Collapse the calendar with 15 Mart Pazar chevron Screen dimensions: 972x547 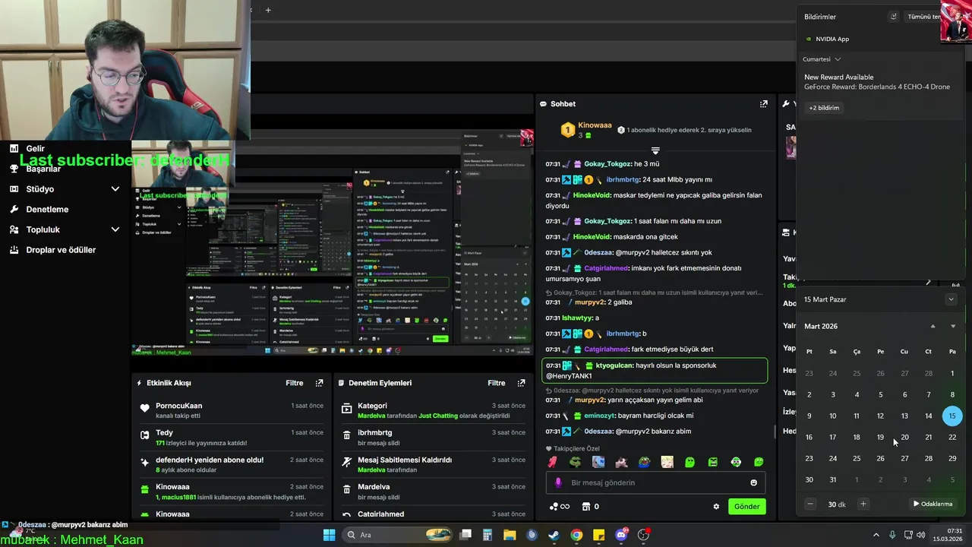pos(951,299)
